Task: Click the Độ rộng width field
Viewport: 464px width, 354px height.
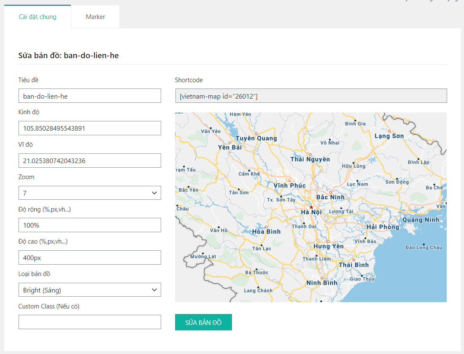Action: pyautogui.click(x=90, y=225)
